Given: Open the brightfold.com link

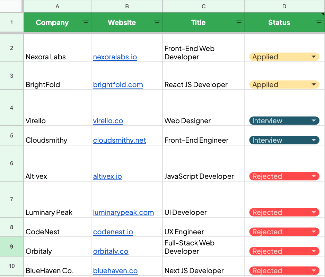Looking at the screenshot, I should [118, 84].
